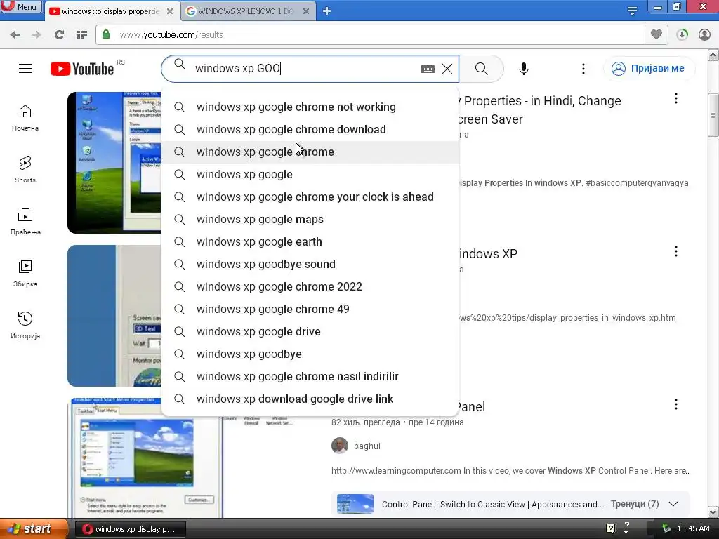Open the screen saver dialog video thumbnail

114,316
